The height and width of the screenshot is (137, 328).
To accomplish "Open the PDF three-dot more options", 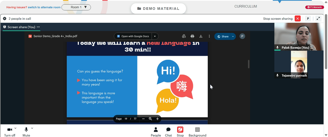I will 209,36.
